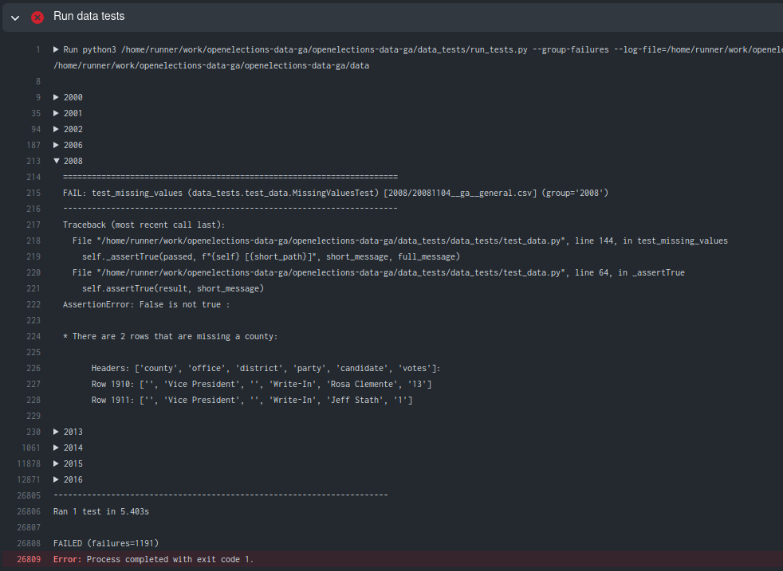
Task: Expand the 2013 log group
Action: 56,432
